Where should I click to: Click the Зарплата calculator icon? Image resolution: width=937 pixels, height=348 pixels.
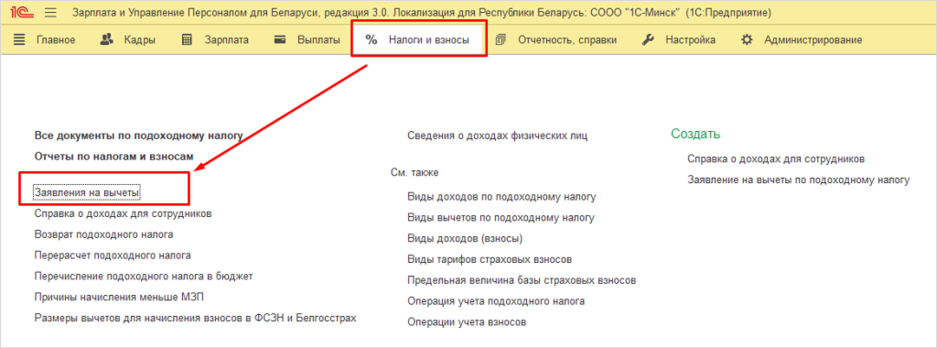pos(187,40)
